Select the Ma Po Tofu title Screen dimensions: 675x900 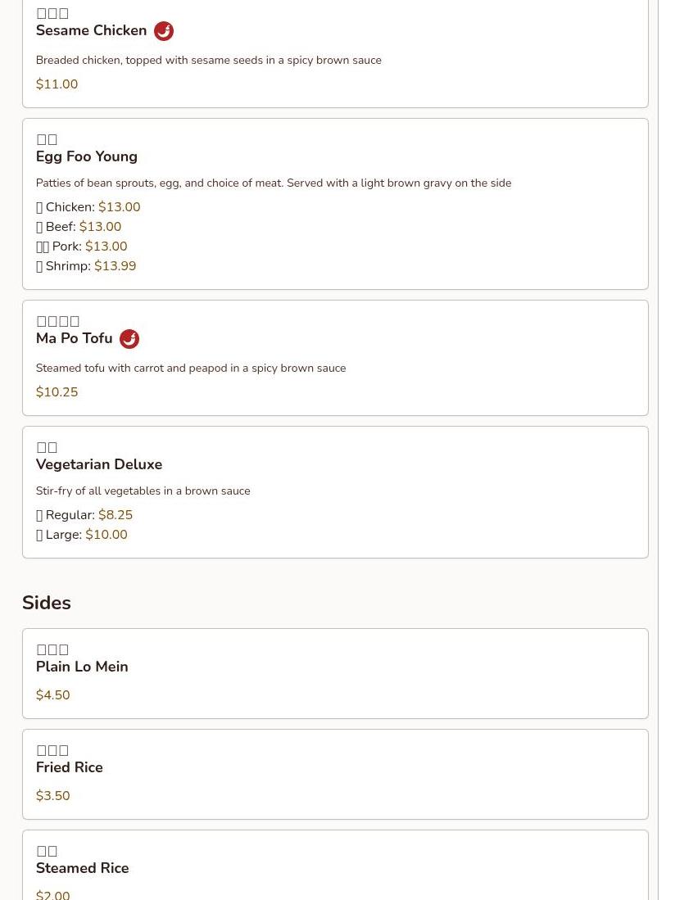(x=74, y=338)
